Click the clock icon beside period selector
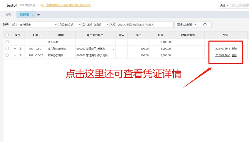Viewport: 249px width, 142px height. coord(113,25)
